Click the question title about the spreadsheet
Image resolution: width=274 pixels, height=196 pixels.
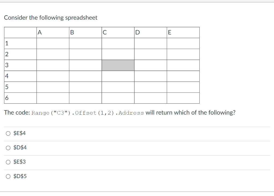tap(51, 18)
